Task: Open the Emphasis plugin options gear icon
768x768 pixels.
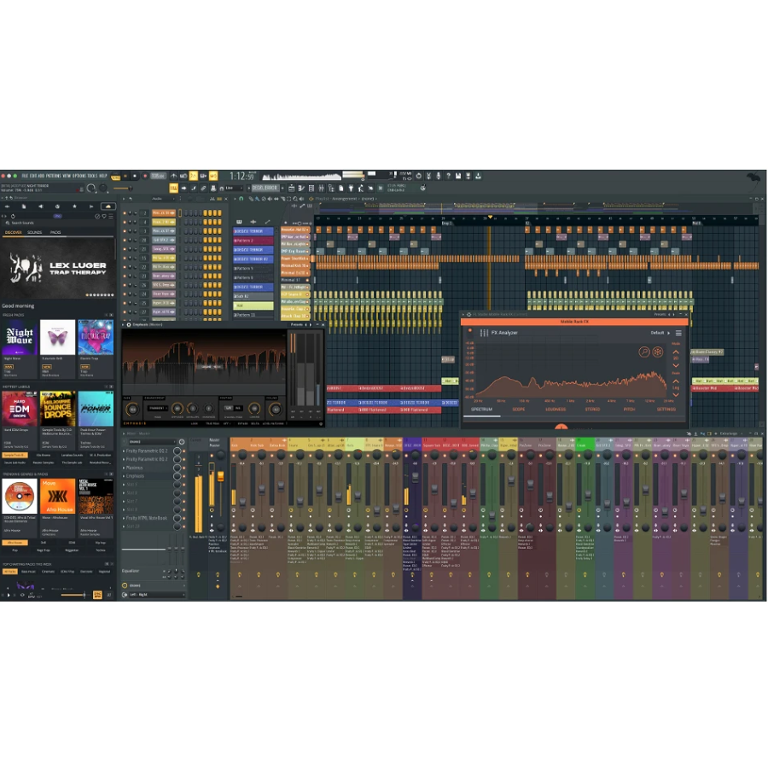Action: coord(129,325)
